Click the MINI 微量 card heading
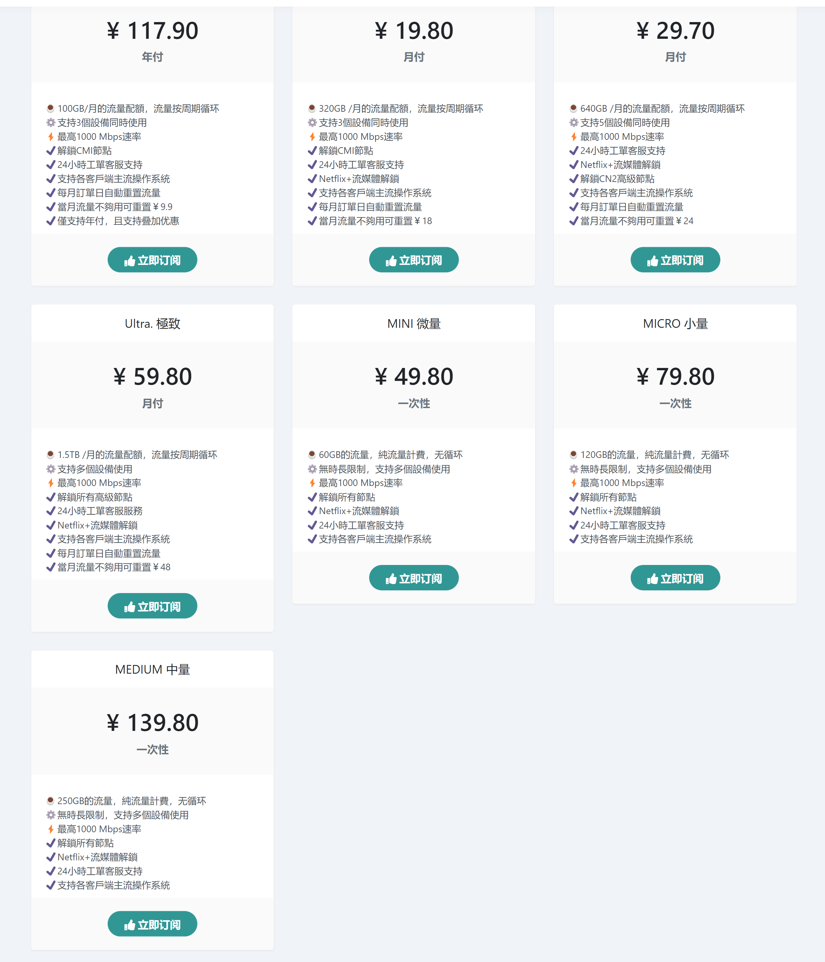Viewport: 825px width, 962px height. point(413,323)
